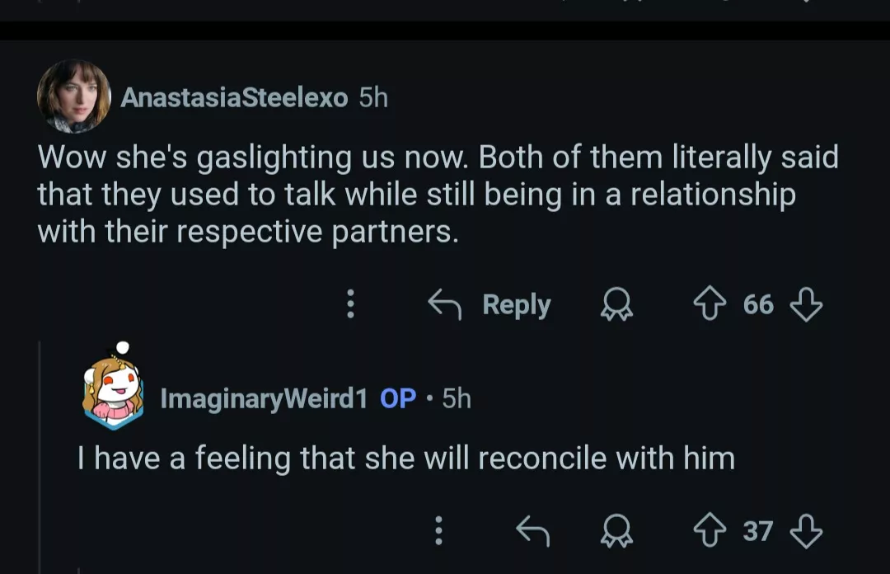Reply to AnastasiaSteelexo's comment
This screenshot has width=890, height=574.
coord(490,305)
